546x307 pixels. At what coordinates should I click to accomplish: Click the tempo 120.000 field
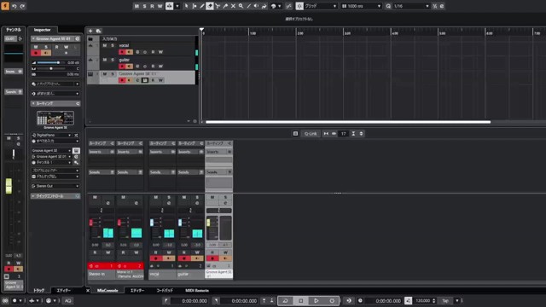tap(423, 300)
